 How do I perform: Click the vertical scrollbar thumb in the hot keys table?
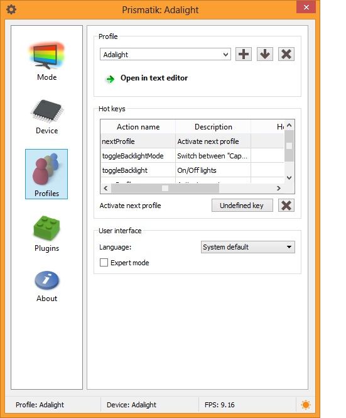click(x=289, y=146)
